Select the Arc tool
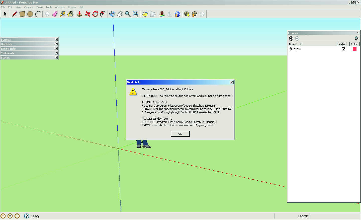The image size is (361, 220). pos(38,14)
